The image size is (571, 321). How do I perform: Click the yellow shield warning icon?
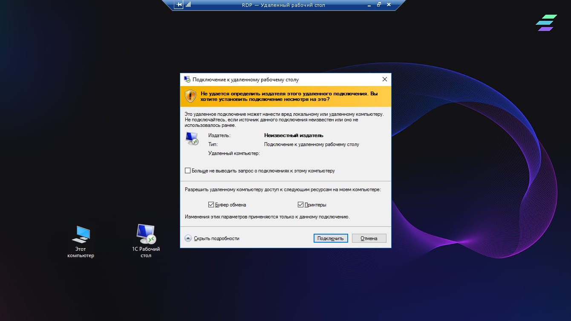(190, 96)
